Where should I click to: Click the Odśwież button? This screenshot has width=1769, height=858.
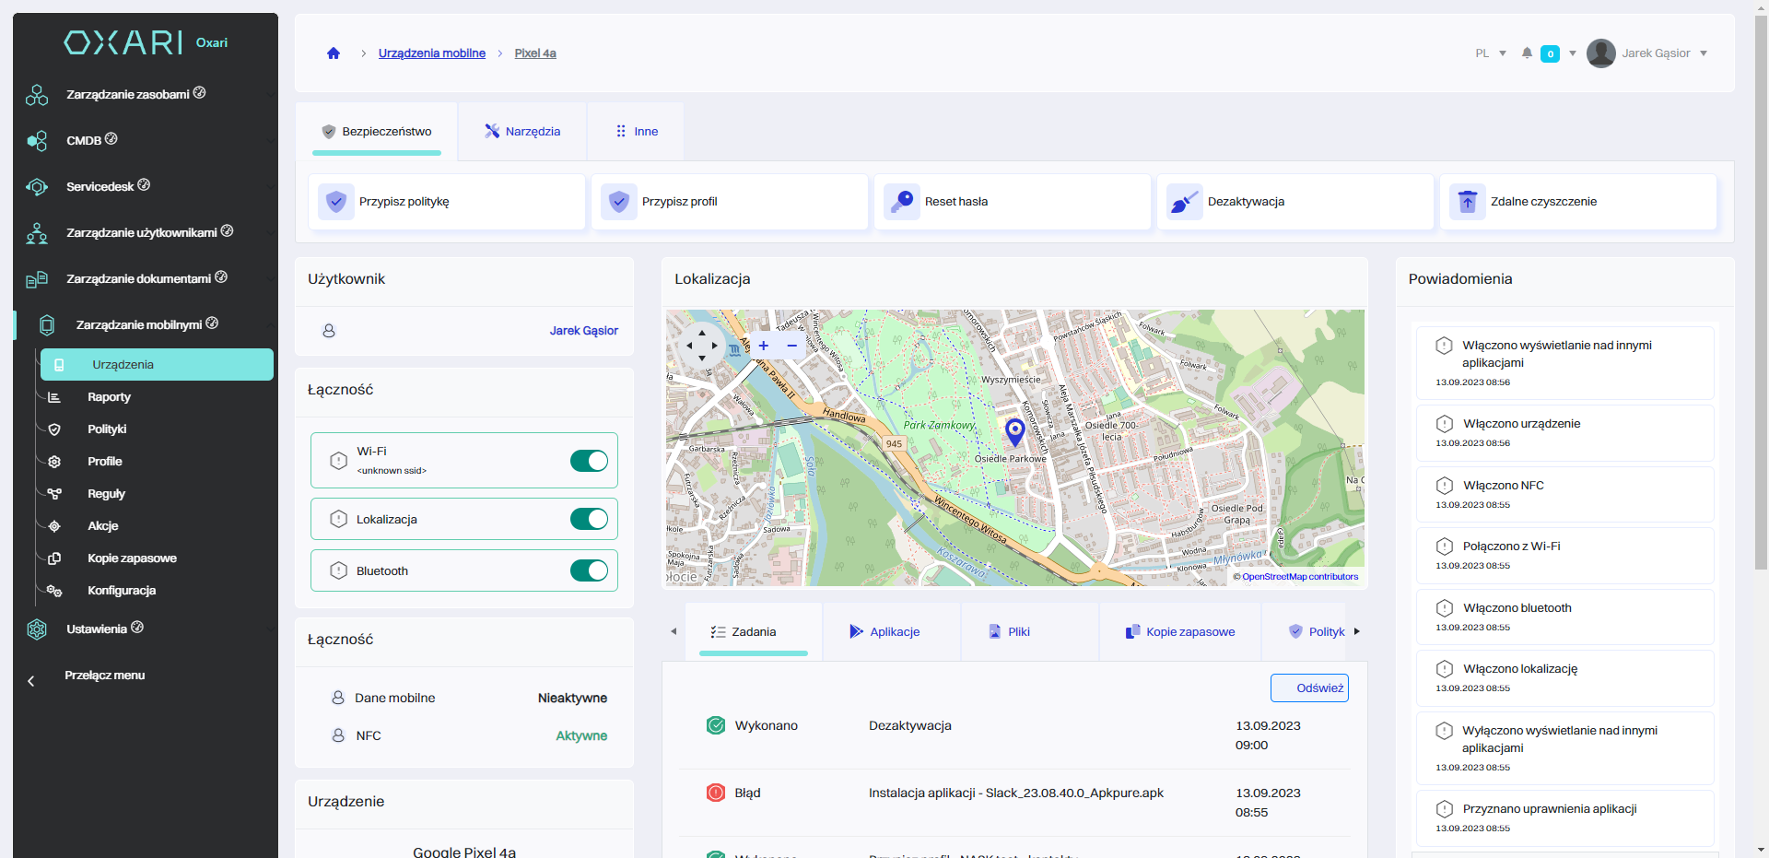1309,688
